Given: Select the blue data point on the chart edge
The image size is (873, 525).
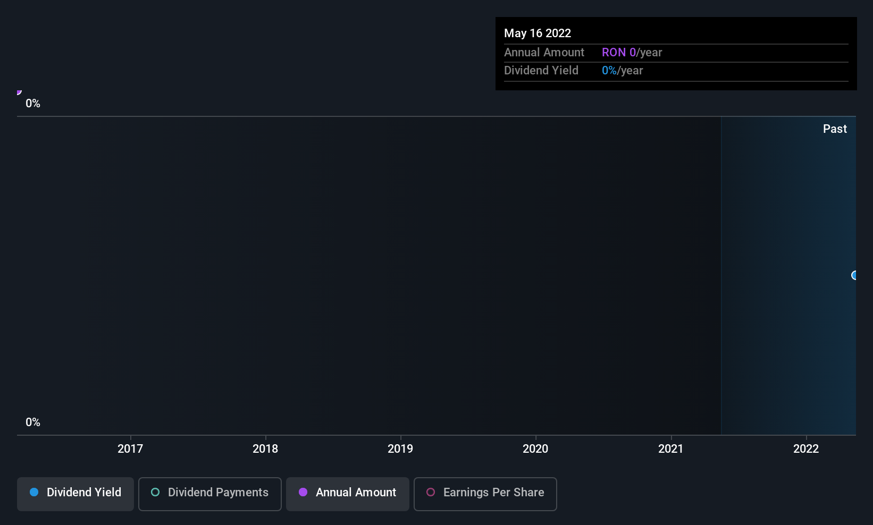Looking at the screenshot, I should click(x=854, y=275).
